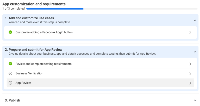Image resolution: width=200 pixels, height=106 pixels.
Task: Select the Business Verification item text
Action: tap(29, 73)
